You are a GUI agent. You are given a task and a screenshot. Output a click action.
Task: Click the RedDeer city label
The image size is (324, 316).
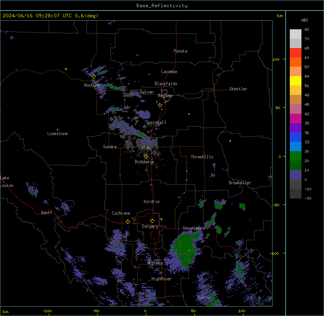click(165, 96)
